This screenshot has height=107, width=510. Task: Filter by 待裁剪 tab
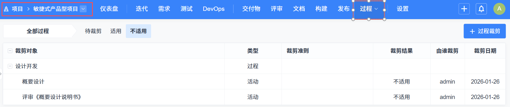pyautogui.click(x=93, y=31)
